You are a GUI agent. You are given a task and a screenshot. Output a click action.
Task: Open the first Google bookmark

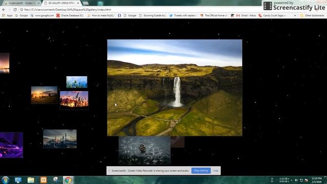pyautogui.click(x=21, y=16)
